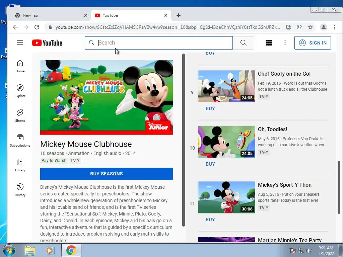The width and height of the screenshot is (343, 257).
Task: Open History in the sidebar
Action: (20, 190)
